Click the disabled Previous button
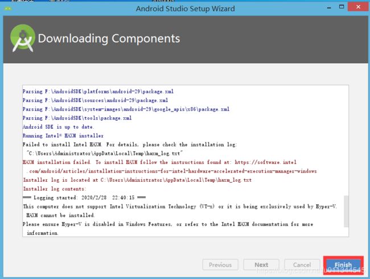This screenshot has width=370, height=279. click(220, 265)
